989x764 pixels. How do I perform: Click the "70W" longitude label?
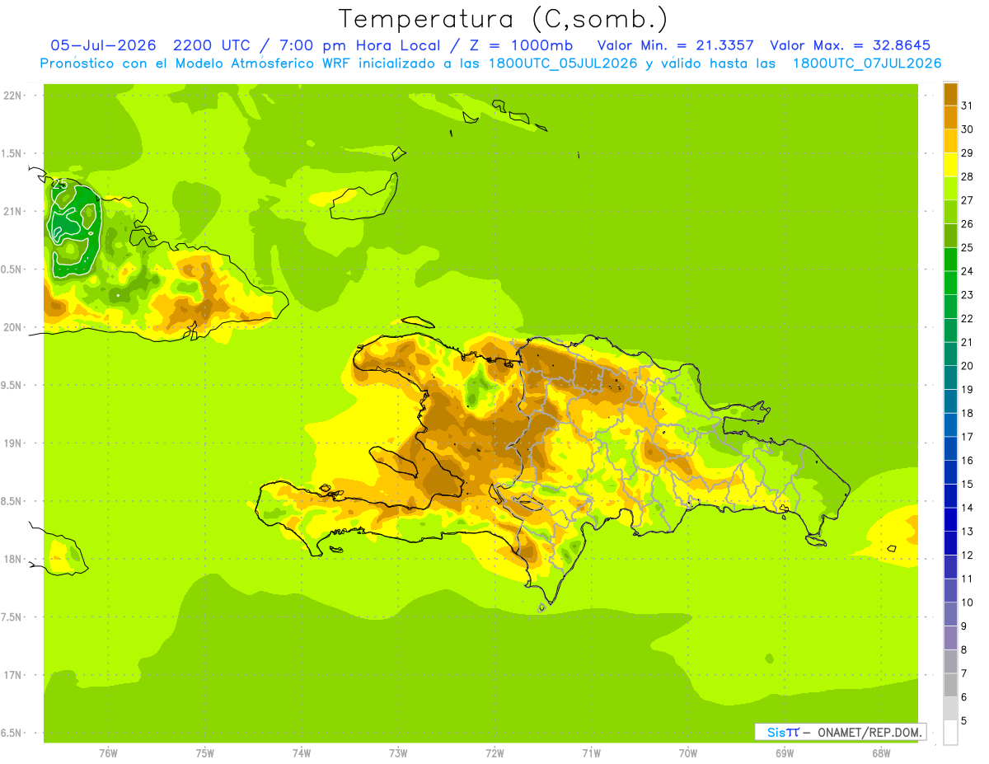tap(688, 752)
